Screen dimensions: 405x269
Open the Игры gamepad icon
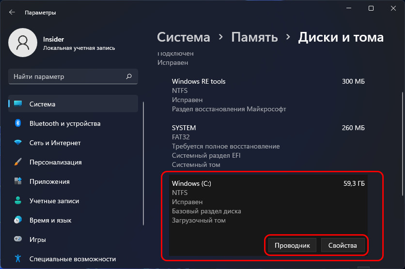coord(18,239)
